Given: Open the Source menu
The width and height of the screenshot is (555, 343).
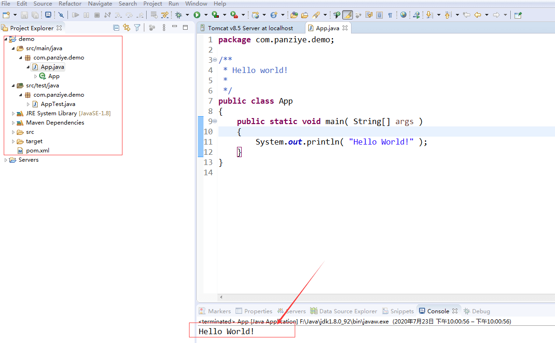Looking at the screenshot, I should point(43,4).
